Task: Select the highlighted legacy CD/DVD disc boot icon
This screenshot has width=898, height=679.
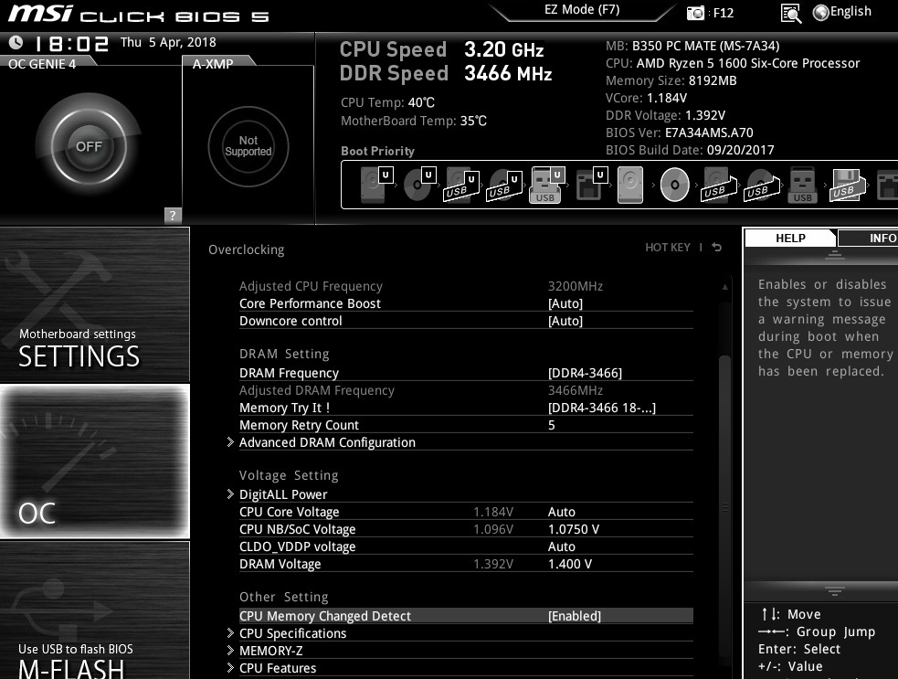Action: (675, 185)
